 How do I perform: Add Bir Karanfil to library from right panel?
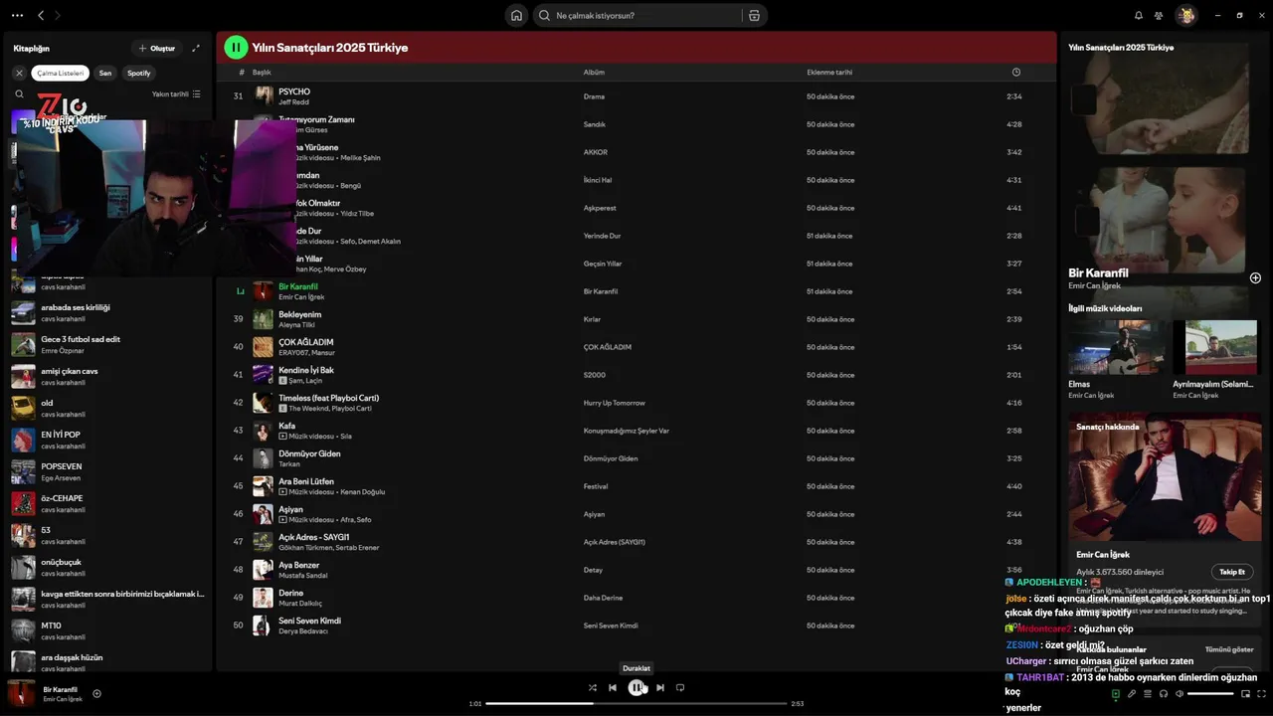point(1255,278)
